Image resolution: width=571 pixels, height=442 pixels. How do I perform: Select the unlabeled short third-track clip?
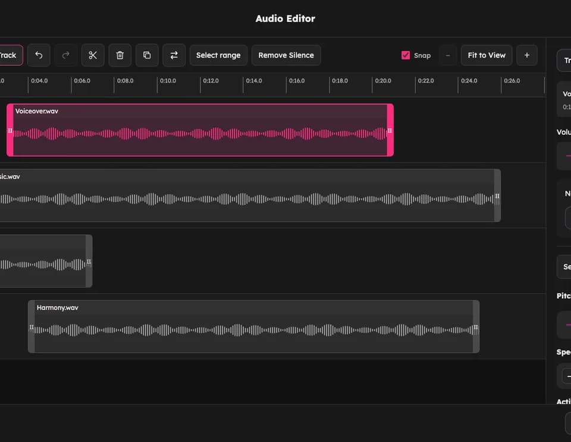click(x=46, y=261)
